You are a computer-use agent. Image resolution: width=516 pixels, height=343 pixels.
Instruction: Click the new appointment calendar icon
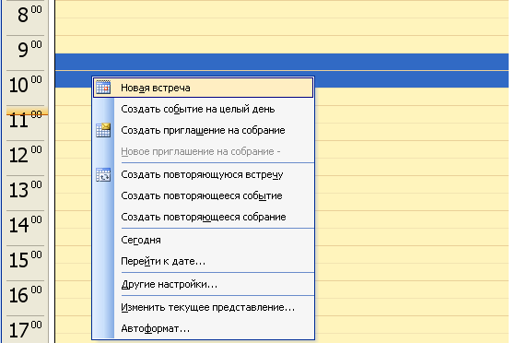103,88
